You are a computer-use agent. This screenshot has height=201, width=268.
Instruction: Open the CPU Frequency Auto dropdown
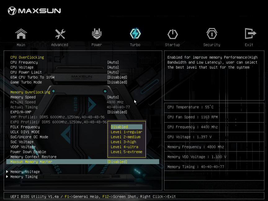pyautogui.click(x=113, y=62)
